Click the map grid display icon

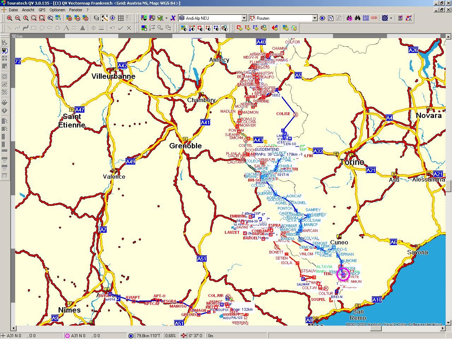pyautogui.click(x=121, y=18)
